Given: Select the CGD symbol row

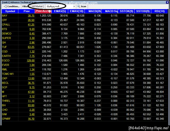Looking at the screenshot, I should point(85,51).
